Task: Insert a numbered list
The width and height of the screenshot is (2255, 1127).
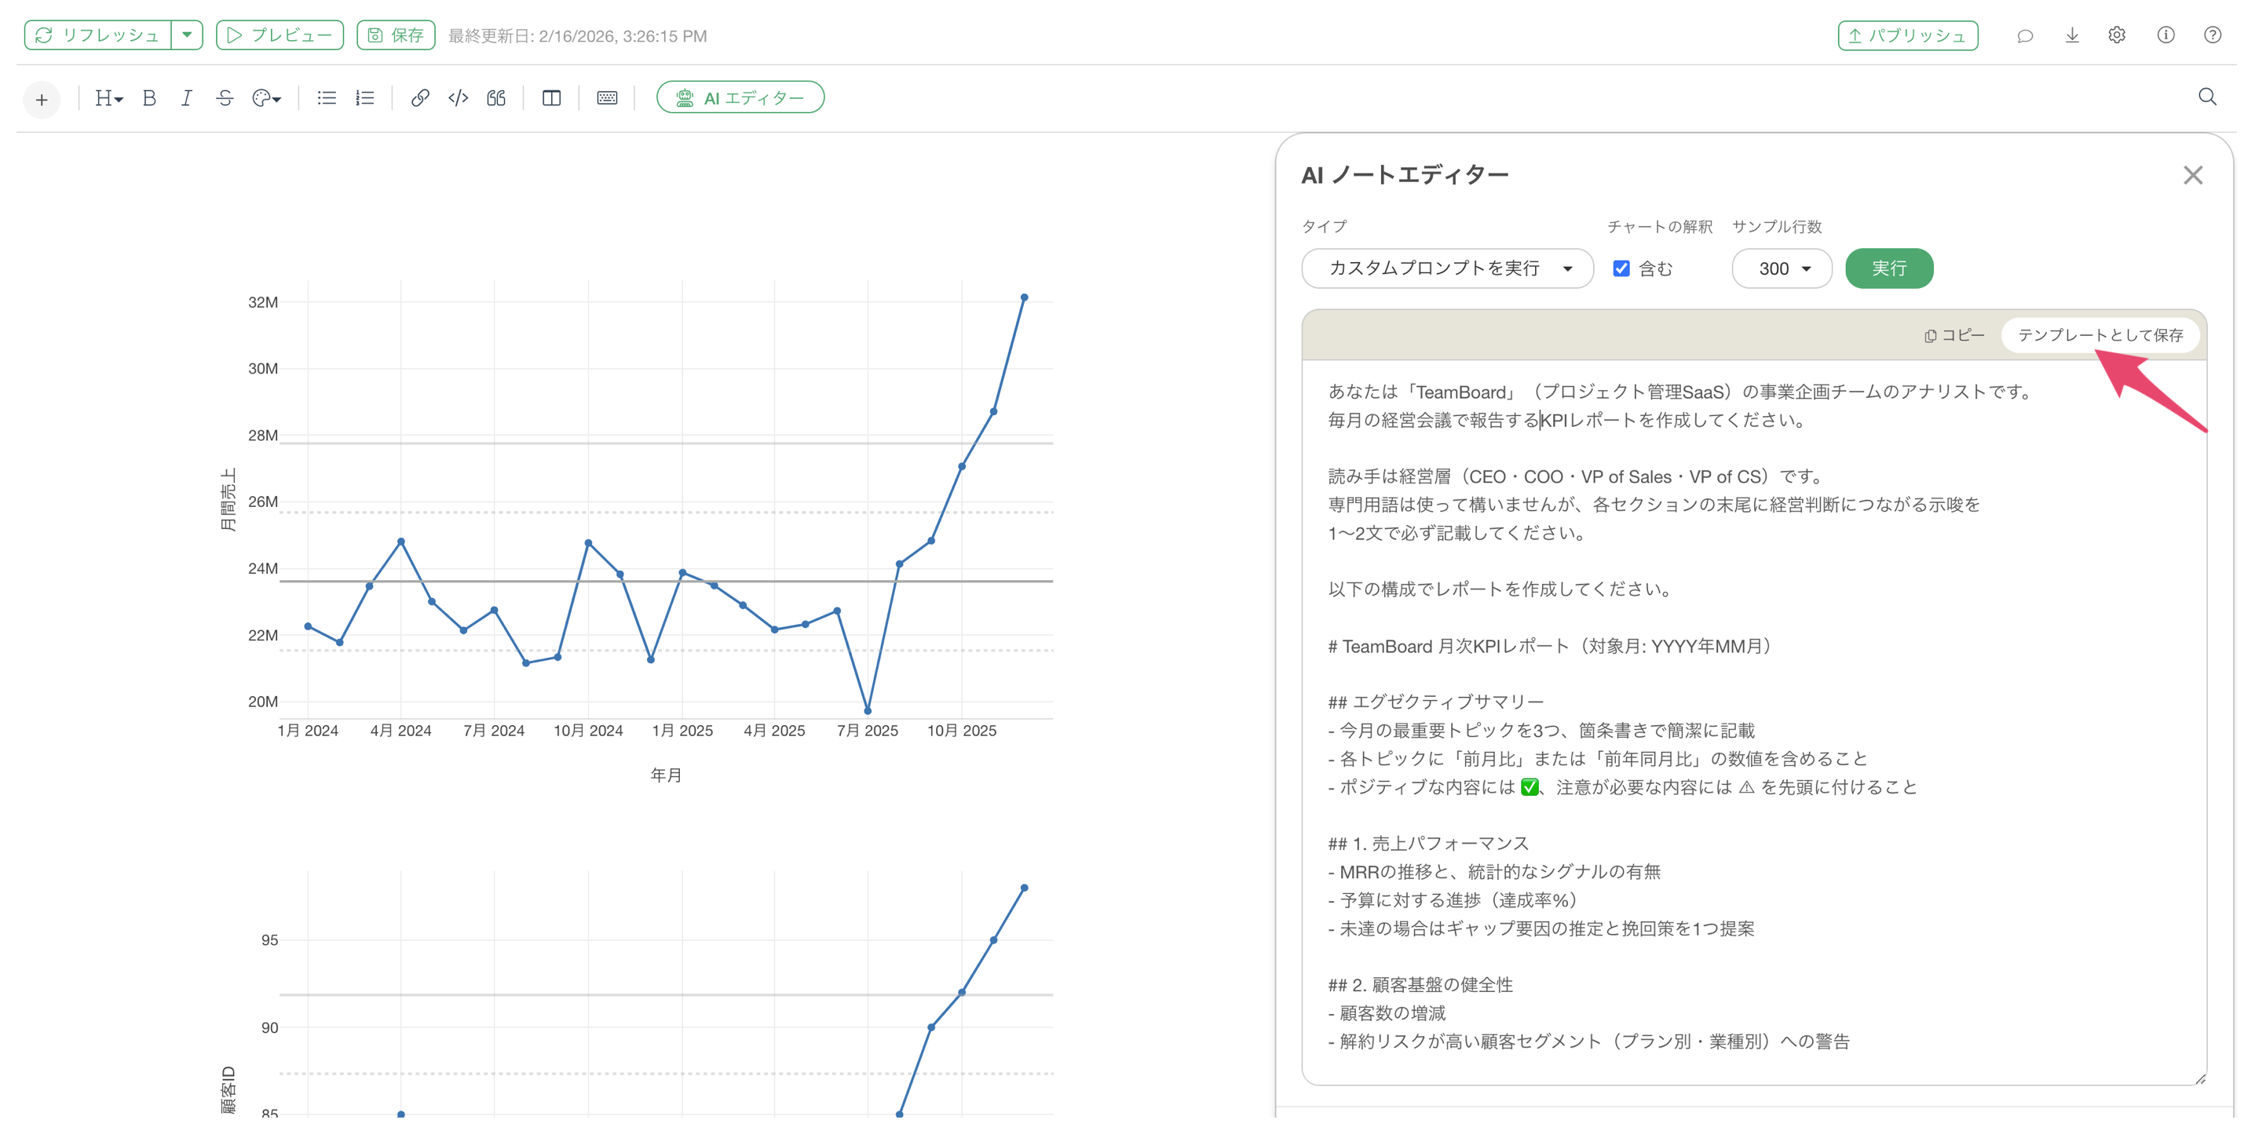Action: pos(365,98)
